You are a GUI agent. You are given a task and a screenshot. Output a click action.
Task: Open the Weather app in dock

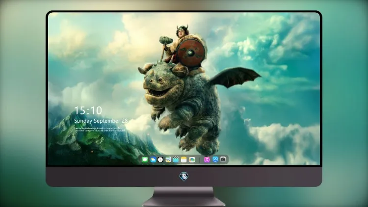coord(153,160)
